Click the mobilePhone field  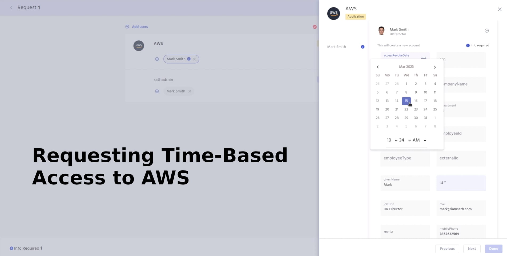(461, 232)
